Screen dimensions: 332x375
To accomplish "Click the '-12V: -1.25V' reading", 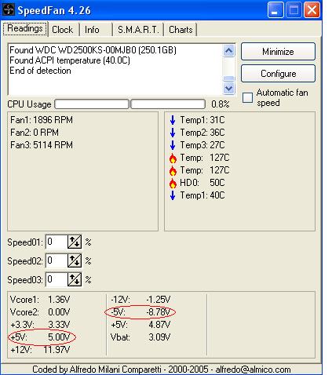I will (140, 300).
